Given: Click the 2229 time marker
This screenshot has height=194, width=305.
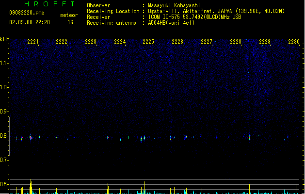Looking at the screenshot, I should point(265,42).
